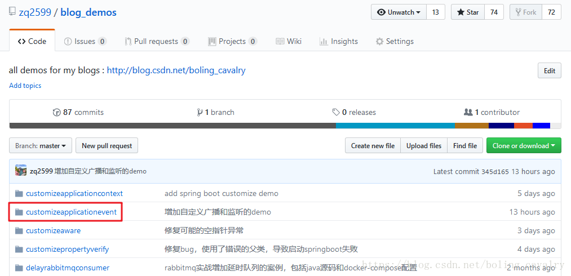Click the repository book icon beside zq2599
571x276 pixels.
pos(12,12)
